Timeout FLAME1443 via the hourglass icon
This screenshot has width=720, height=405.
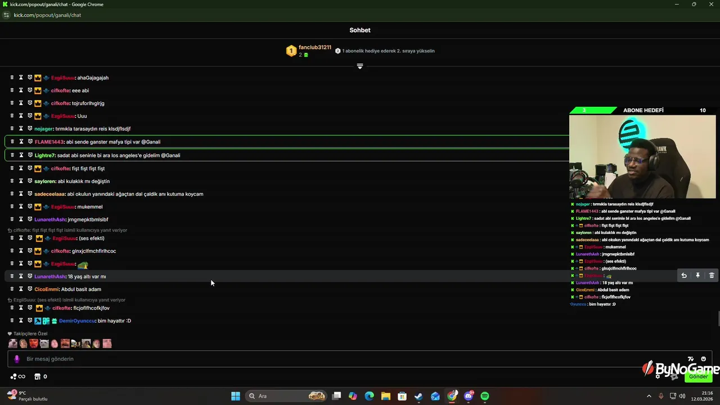coord(21,142)
